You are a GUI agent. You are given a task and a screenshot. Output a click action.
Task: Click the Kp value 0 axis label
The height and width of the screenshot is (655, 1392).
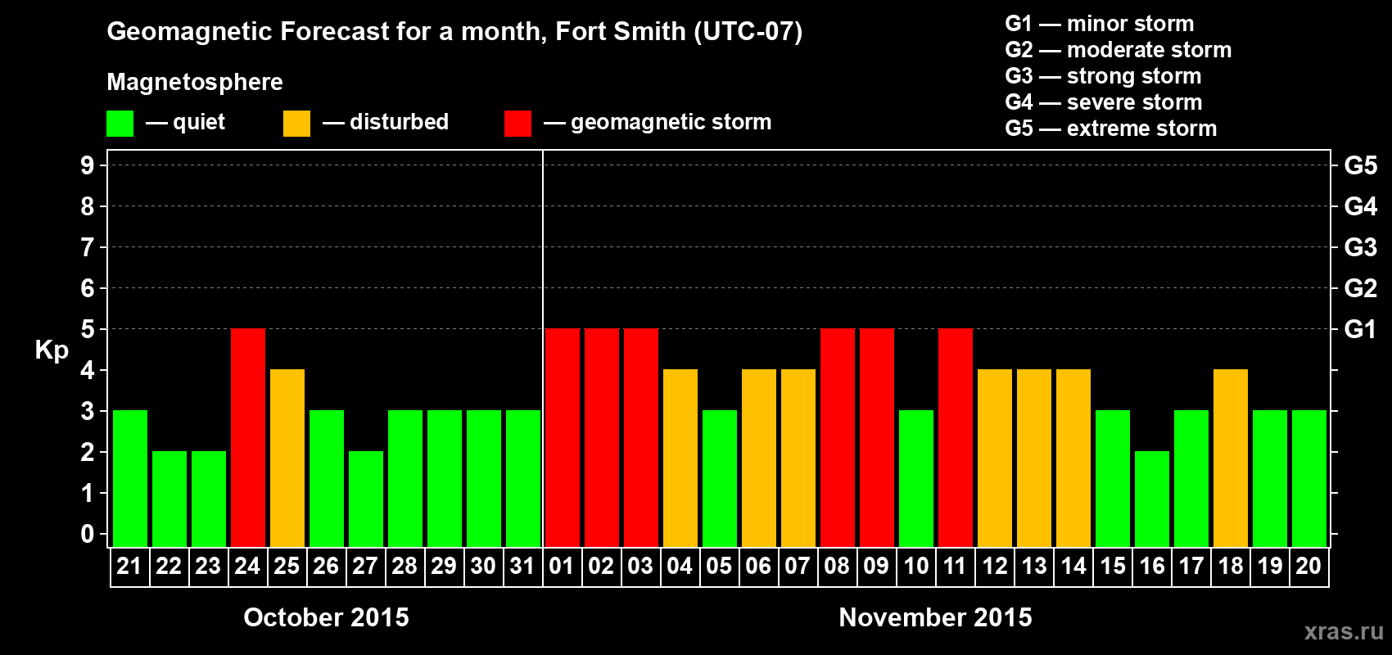(x=88, y=534)
